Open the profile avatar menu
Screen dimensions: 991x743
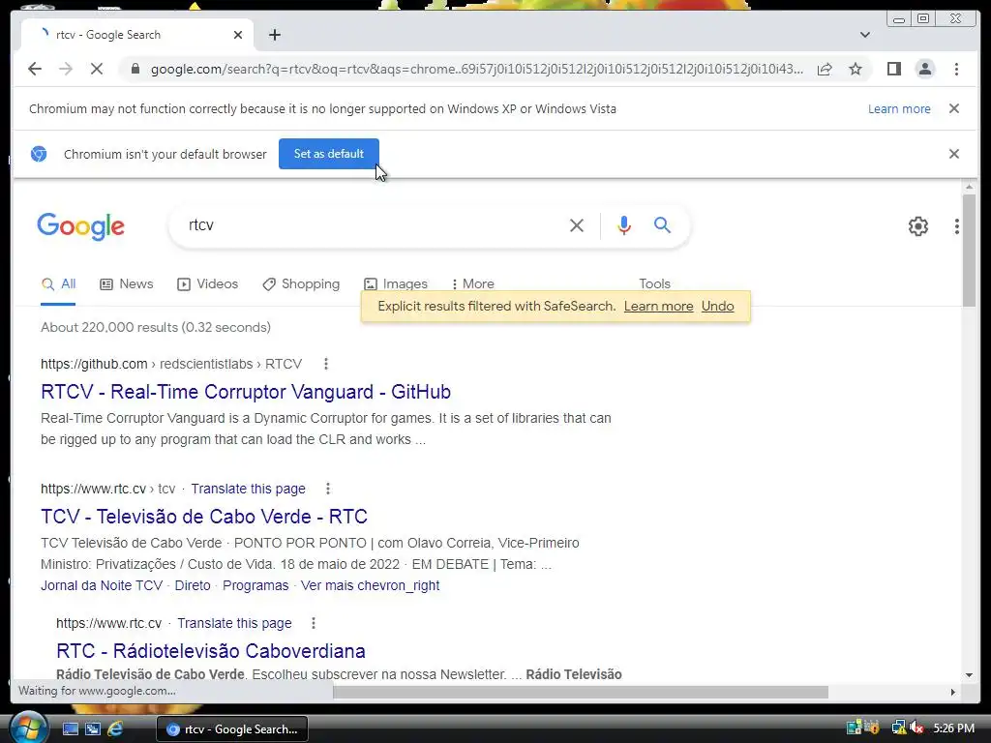(924, 69)
